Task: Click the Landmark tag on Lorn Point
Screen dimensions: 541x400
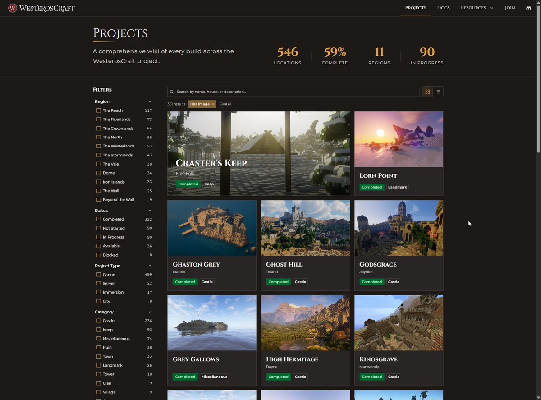Action: (398, 187)
